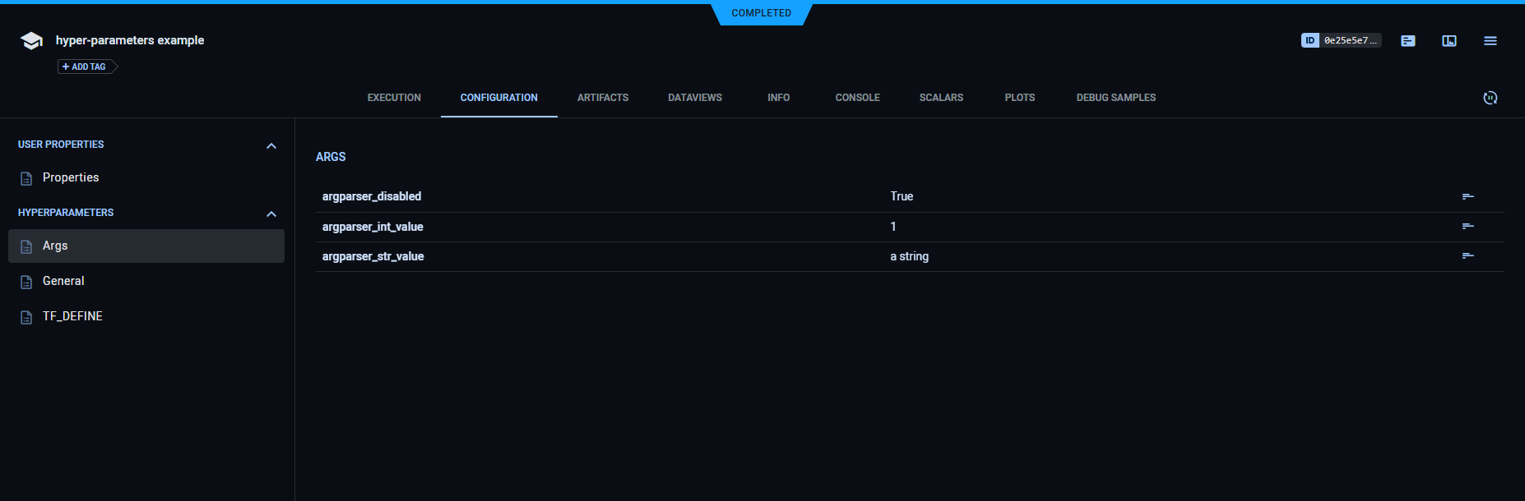
Task: Open the Artifacts tab
Action: tap(602, 98)
